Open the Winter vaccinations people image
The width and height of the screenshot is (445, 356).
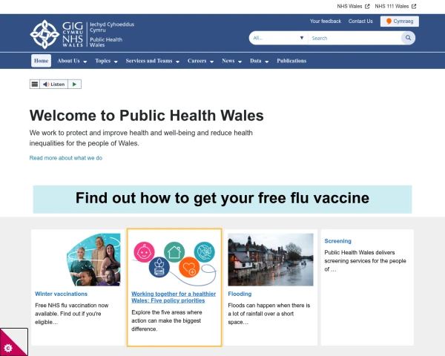(93, 260)
